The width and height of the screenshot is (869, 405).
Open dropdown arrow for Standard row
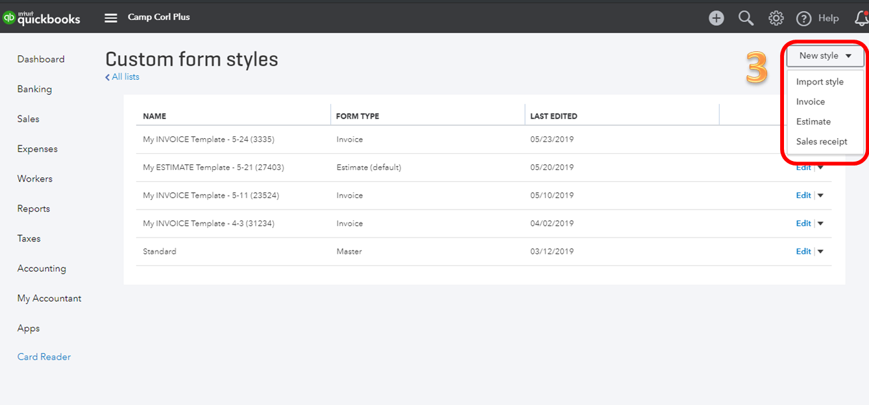tap(820, 251)
